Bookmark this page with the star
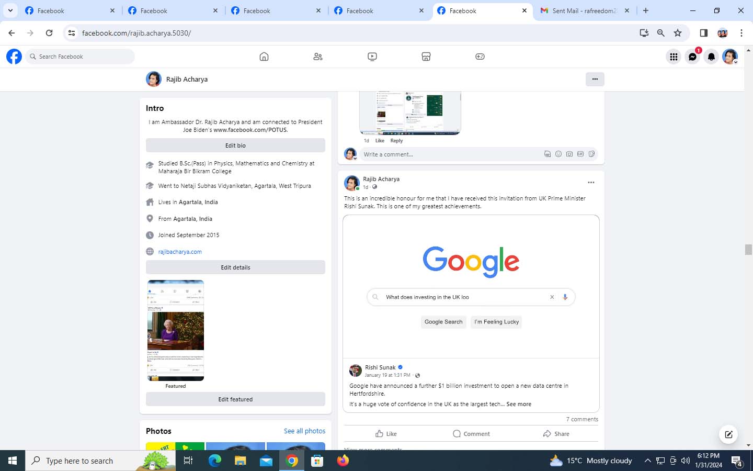 coord(678,33)
